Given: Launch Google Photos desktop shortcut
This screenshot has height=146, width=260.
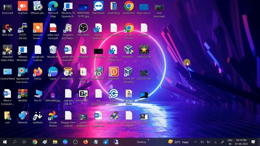Looking at the screenshot, I should (x=53, y=119).
